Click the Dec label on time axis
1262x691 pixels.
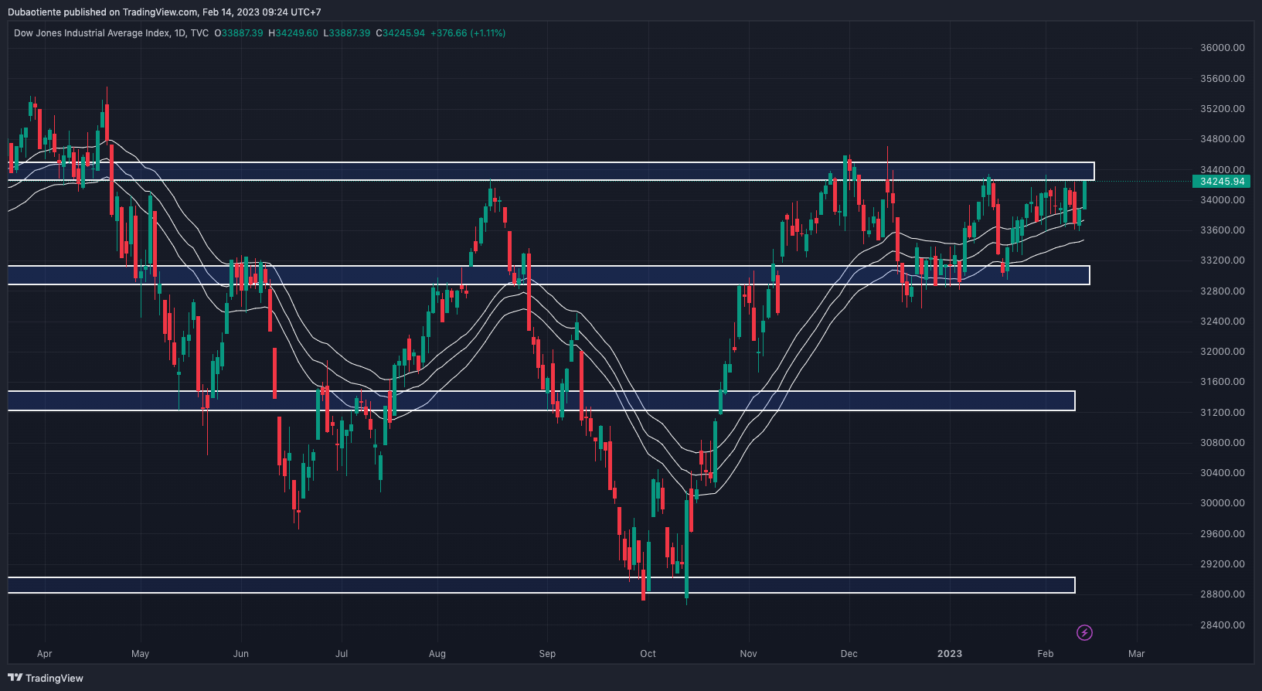849,654
